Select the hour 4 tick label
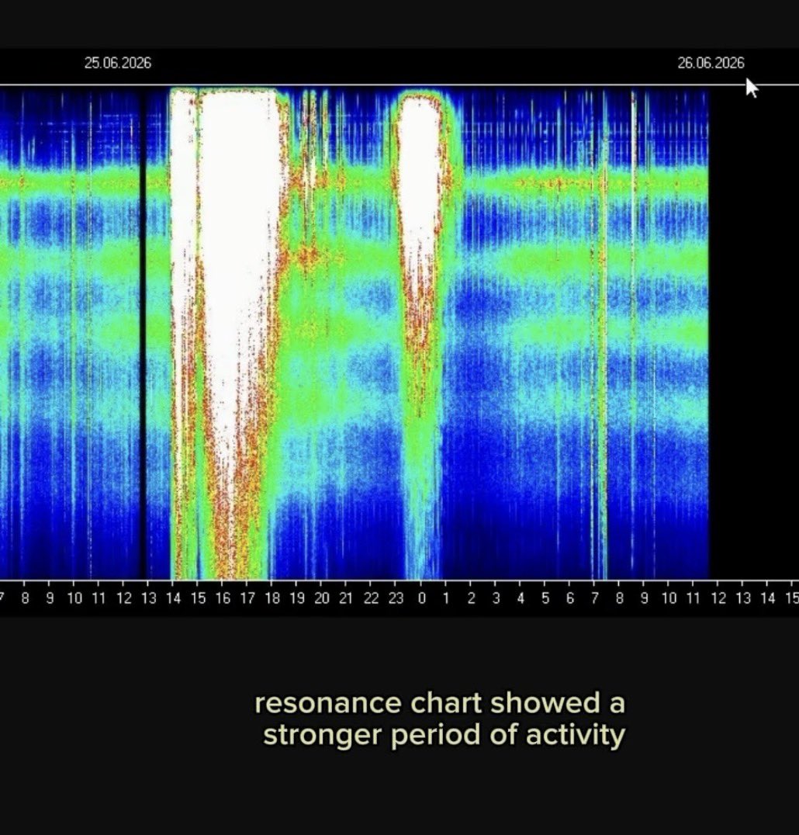 tap(521, 598)
